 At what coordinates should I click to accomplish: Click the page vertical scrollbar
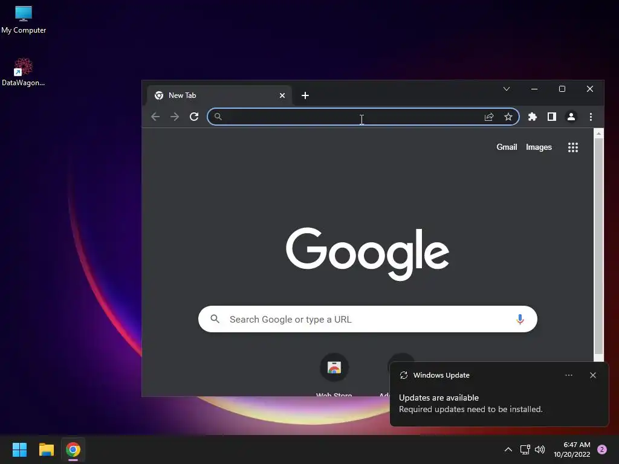pos(599,245)
